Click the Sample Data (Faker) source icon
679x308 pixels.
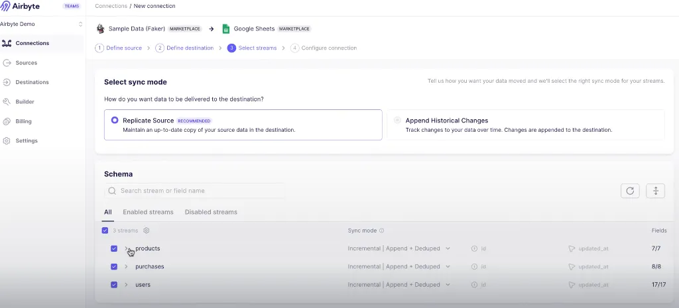[101, 28]
